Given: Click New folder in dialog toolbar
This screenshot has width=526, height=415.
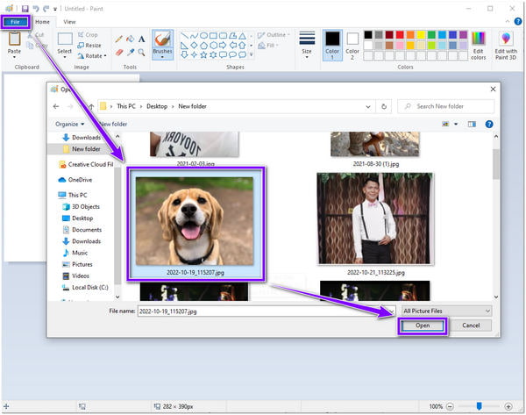Looking at the screenshot, I should [x=114, y=125].
